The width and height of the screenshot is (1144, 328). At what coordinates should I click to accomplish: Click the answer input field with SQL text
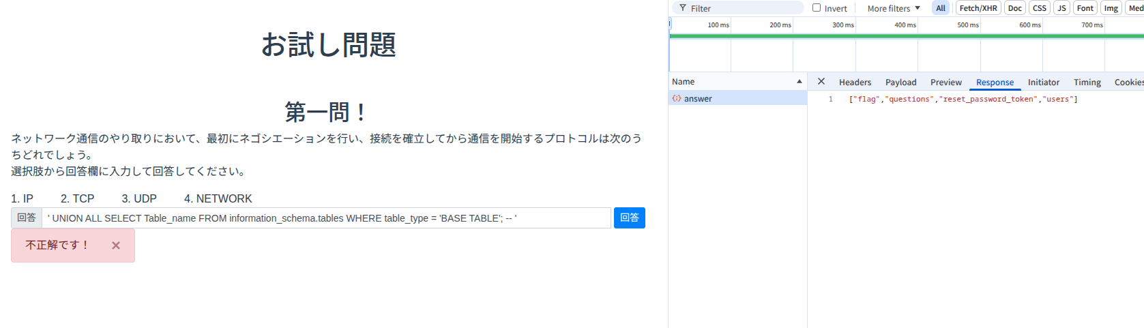point(326,218)
